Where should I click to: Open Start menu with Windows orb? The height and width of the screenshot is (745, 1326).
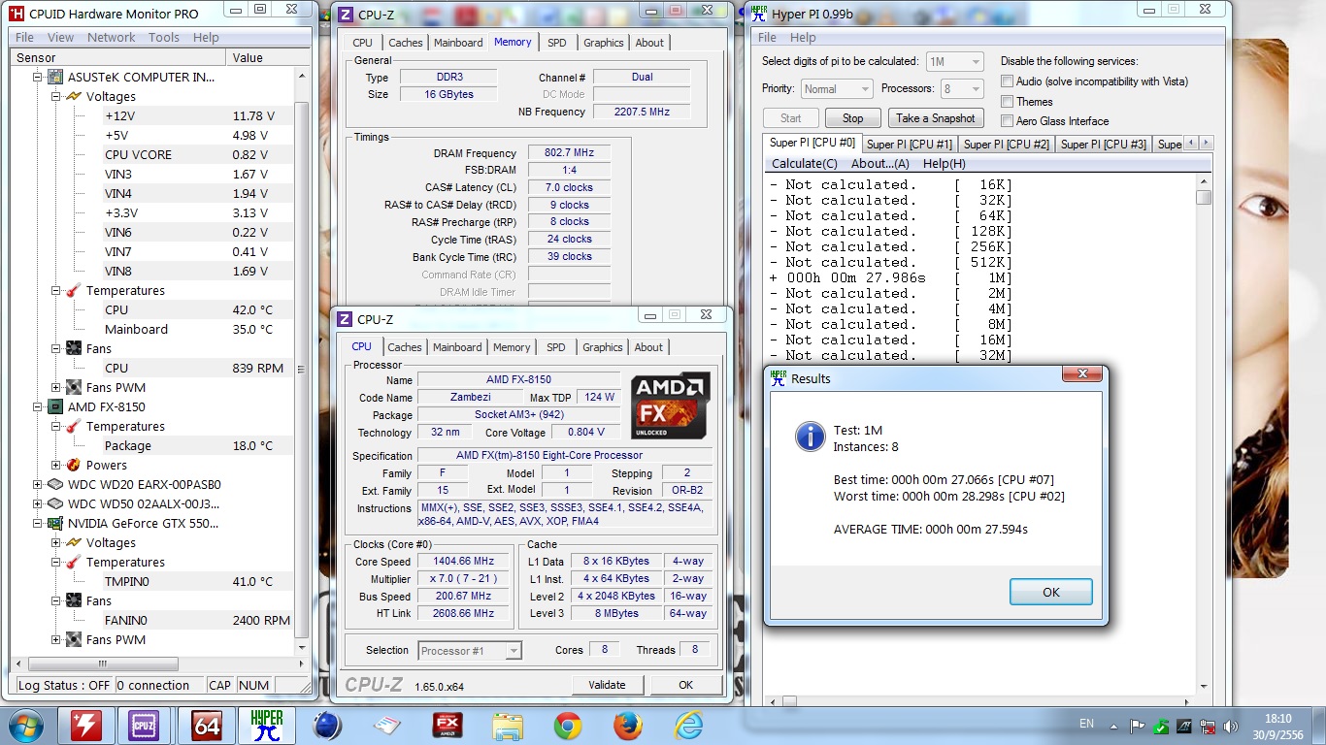click(x=26, y=725)
